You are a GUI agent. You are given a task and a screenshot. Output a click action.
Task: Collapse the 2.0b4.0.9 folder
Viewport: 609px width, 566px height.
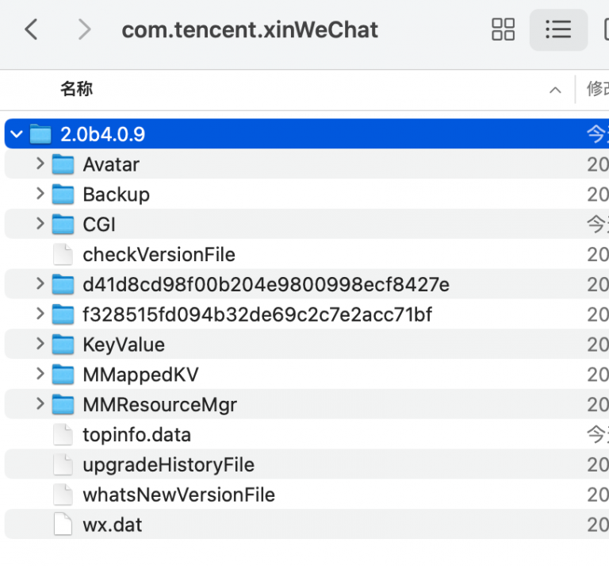[17, 134]
